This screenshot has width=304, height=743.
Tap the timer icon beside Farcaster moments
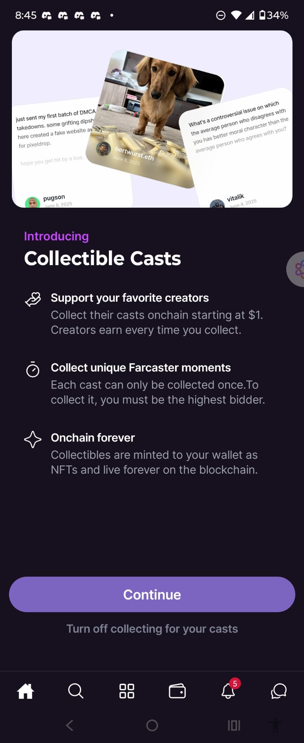[x=33, y=369]
